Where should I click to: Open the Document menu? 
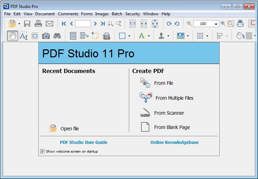pos(45,14)
